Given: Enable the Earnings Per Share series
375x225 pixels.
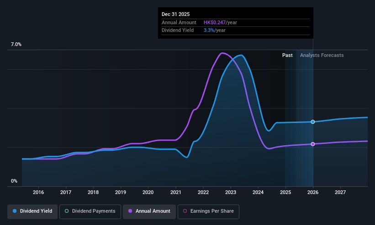Looking at the screenshot, I should (208, 211).
